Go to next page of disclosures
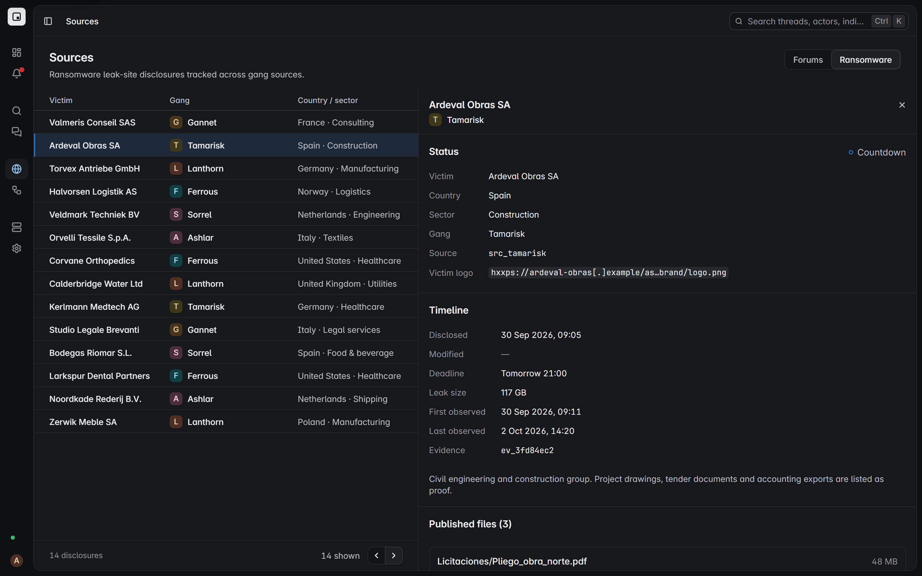 click(x=393, y=556)
